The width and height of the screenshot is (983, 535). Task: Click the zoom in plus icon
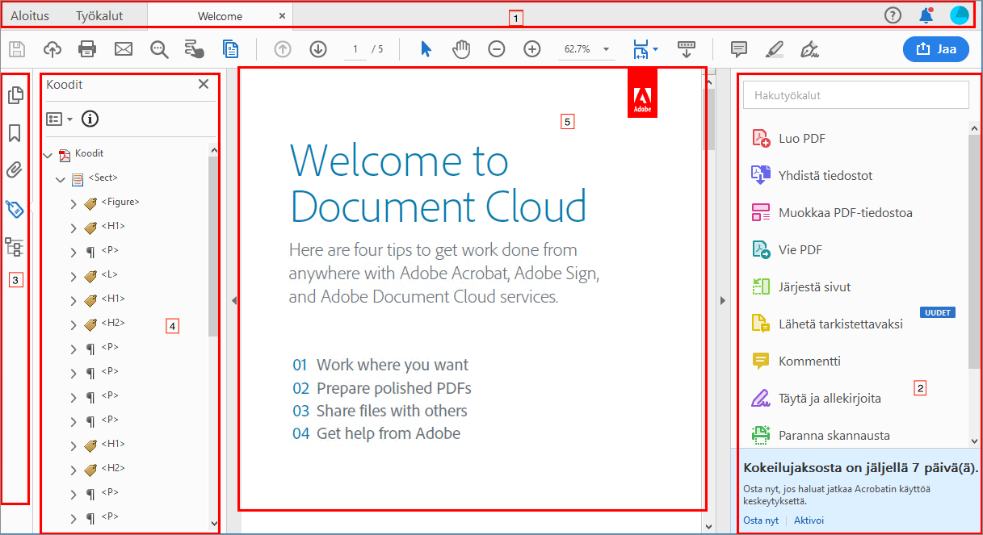(x=531, y=49)
